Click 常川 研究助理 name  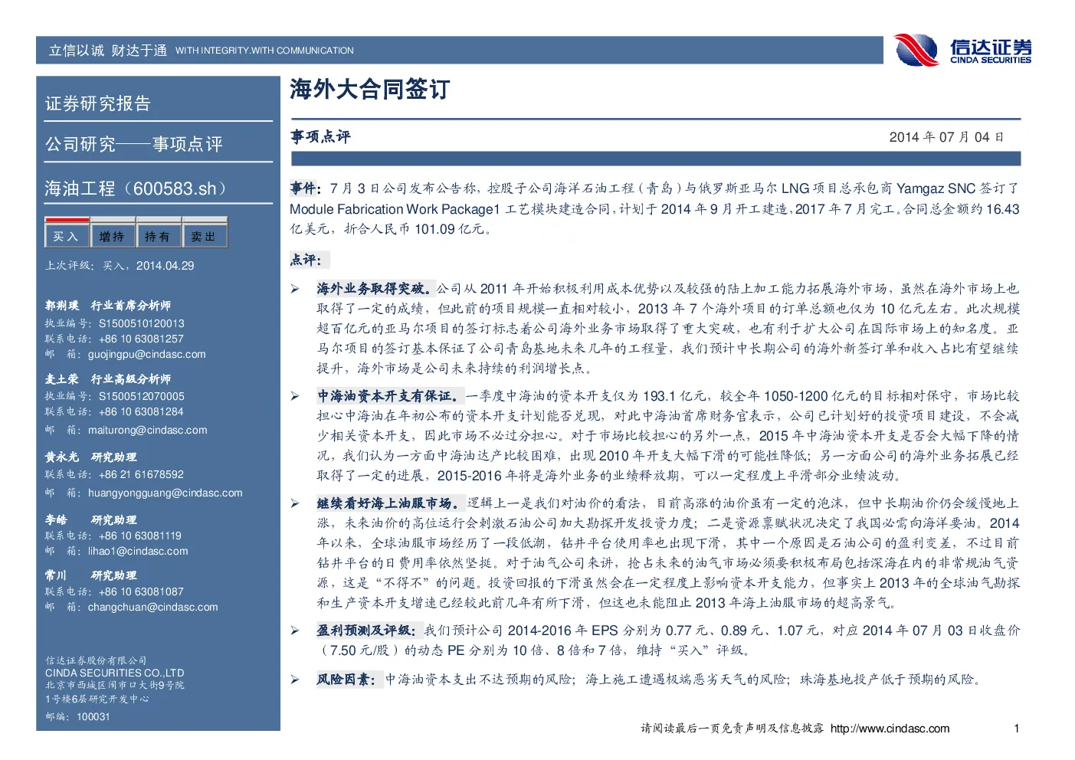[x=90, y=575]
